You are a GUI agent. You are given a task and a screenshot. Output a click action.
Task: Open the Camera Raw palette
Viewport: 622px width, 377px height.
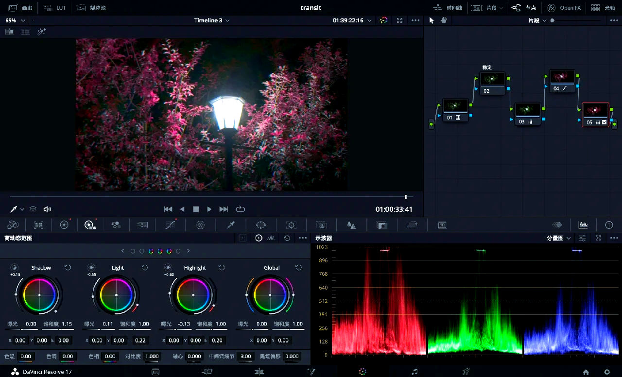click(13, 224)
